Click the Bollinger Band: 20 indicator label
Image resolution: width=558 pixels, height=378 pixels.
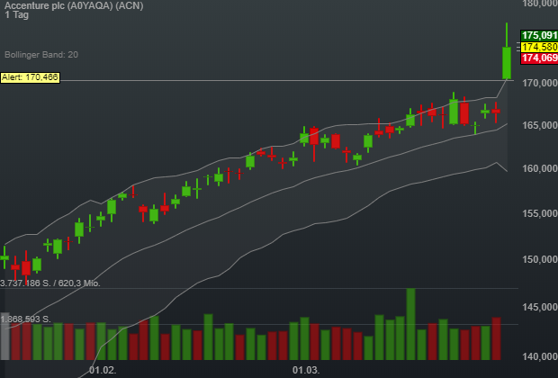[x=41, y=55]
